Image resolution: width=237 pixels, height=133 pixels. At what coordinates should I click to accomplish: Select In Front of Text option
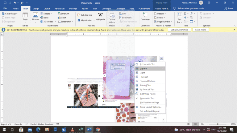point(150,90)
